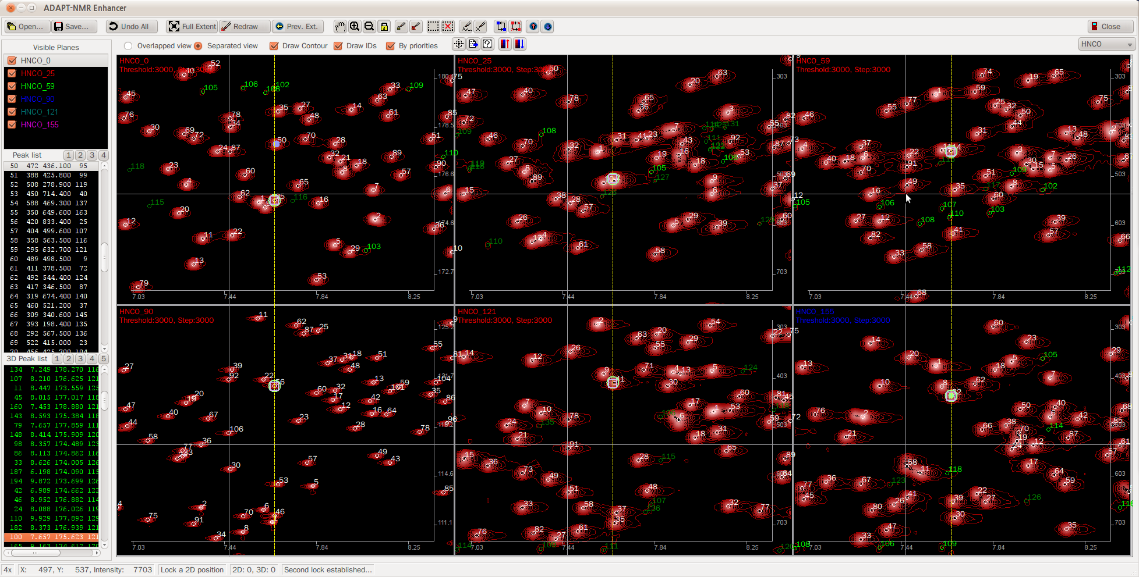Uncheck the HNCO_90 visible plane
Screen dimensions: 1139x577
click(12, 99)
